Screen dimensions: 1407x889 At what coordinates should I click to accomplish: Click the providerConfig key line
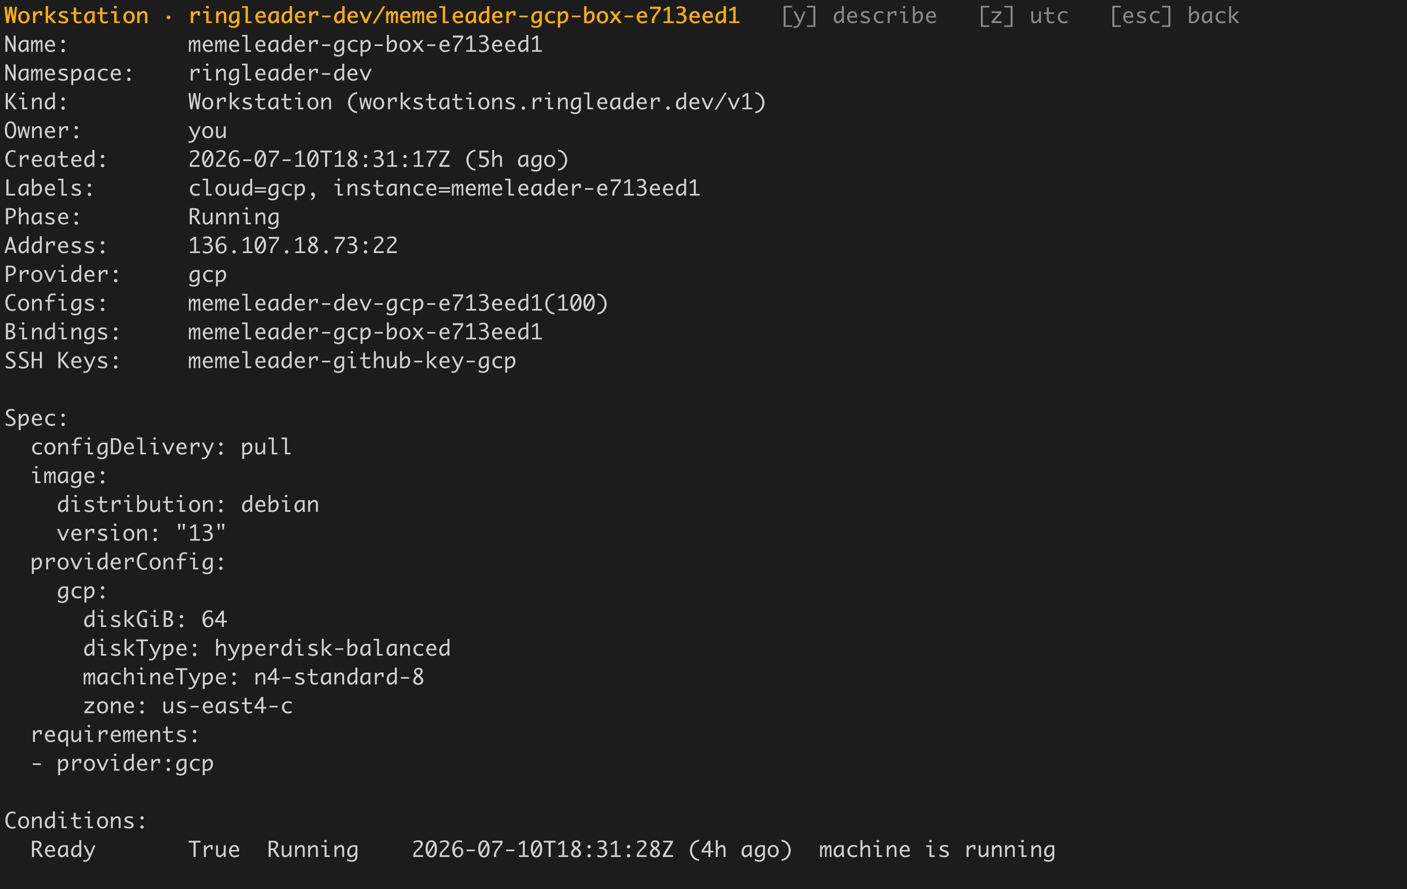coord(128,562)
